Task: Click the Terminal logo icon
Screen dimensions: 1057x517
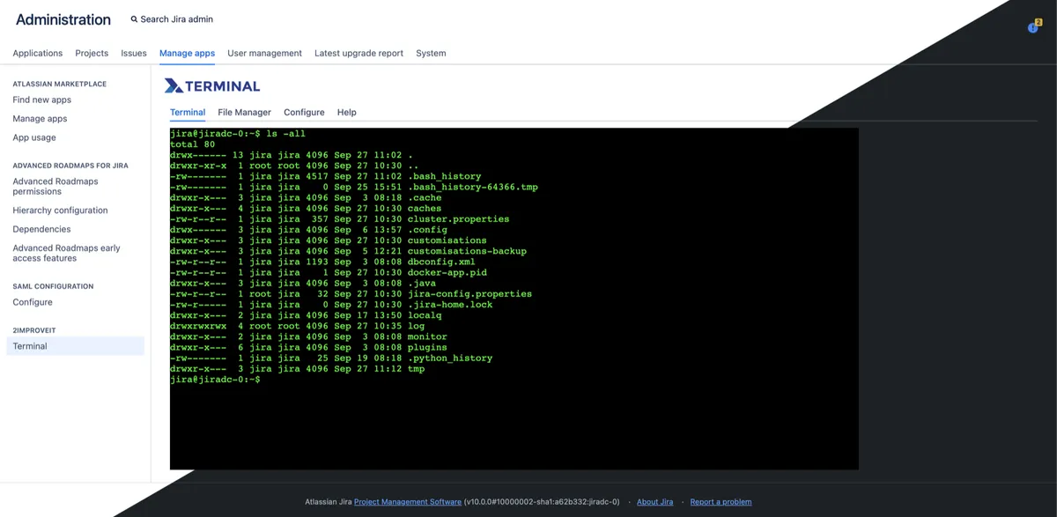Action: [x=174, y=85]
